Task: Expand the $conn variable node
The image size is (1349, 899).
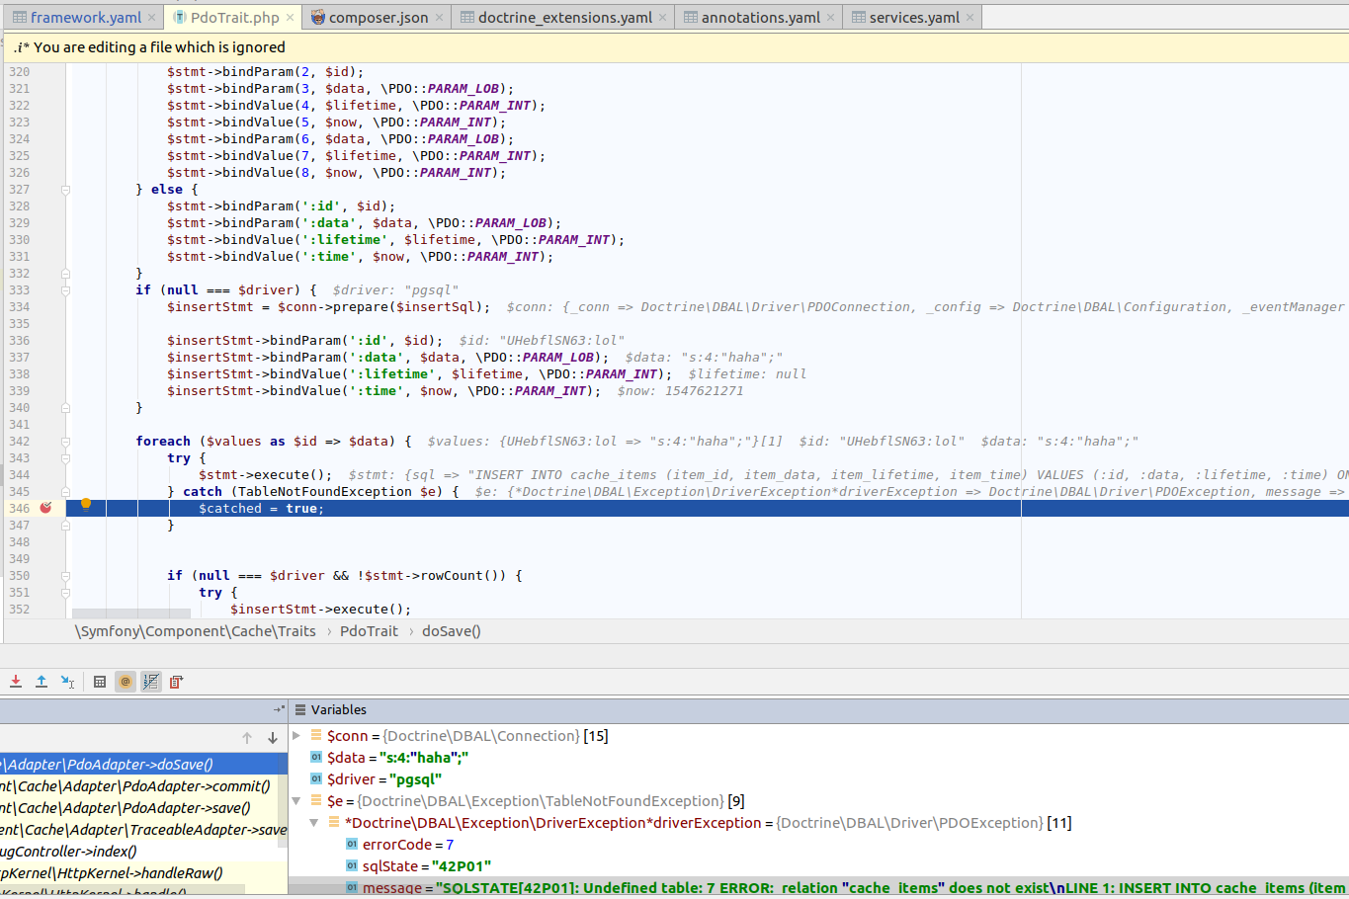Action: pyautogui.click(x=295, y=735)
